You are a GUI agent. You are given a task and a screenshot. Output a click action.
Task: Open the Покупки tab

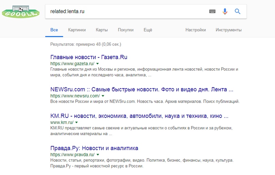point(126,30)
